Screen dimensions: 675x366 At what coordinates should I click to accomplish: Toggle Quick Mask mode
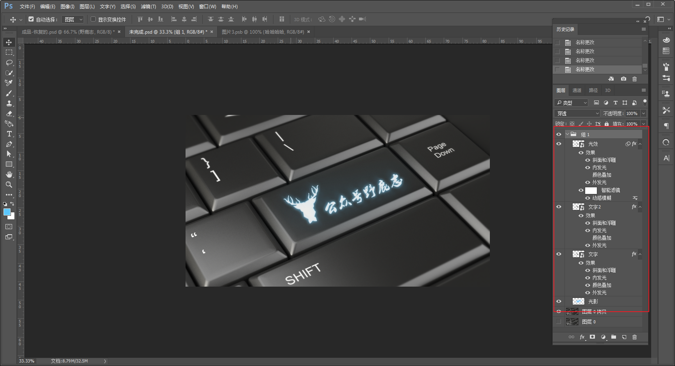pos(9,227)
